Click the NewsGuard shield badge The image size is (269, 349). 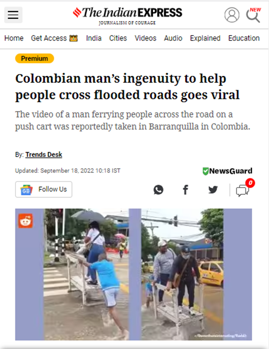[x=227, y=171]
